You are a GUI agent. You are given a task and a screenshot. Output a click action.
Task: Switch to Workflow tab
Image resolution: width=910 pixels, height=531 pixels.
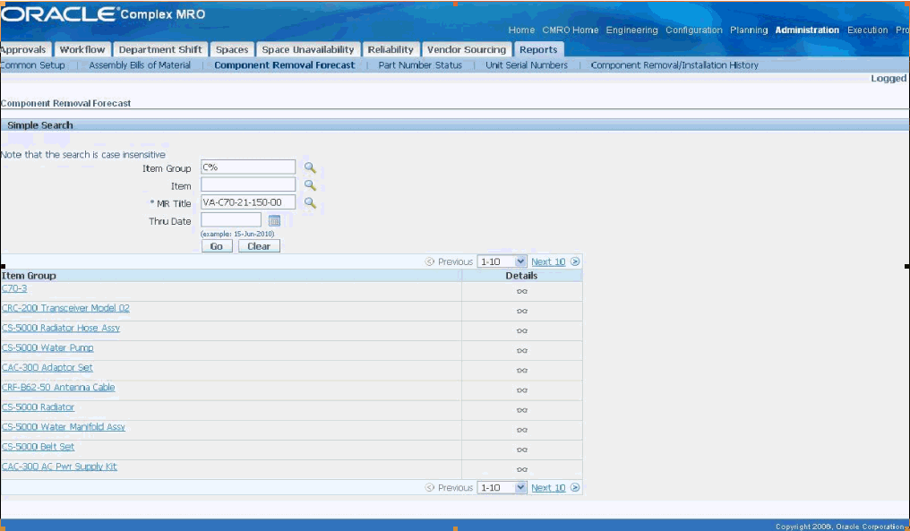click(82, 50)
